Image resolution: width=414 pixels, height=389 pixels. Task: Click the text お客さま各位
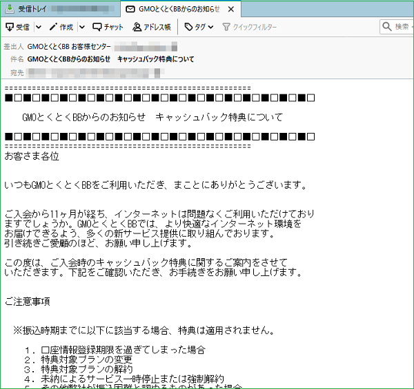32,156
